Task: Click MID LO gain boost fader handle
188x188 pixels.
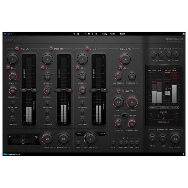Action: pyautogui.click(x=23, y=90)
